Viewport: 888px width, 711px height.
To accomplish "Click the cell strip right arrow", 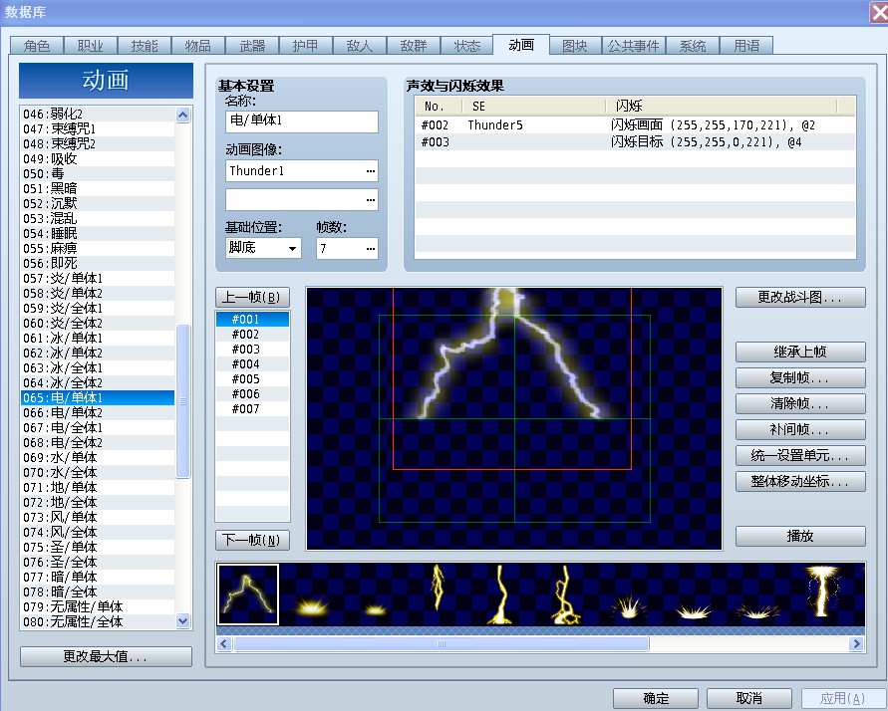I will [x=856, y=643].
